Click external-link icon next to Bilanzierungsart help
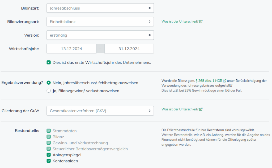The image size is (272, 168). 201,21
